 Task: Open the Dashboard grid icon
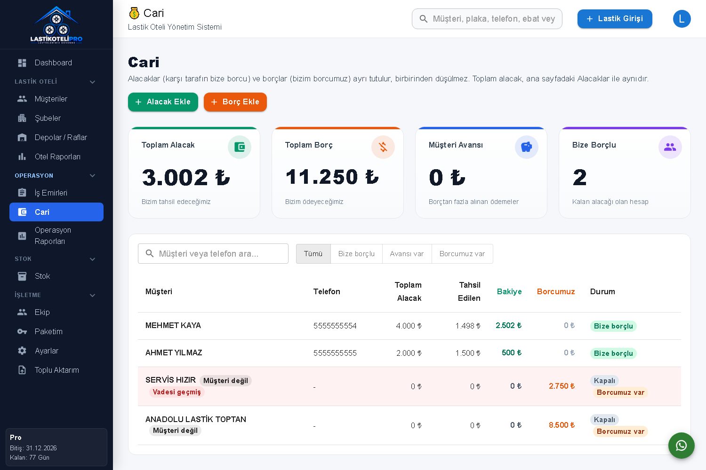[x=22, y=63]
